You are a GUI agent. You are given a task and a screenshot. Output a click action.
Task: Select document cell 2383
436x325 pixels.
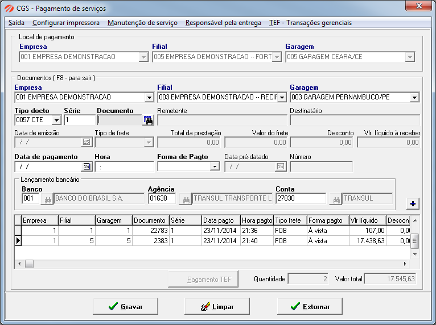(151, 241)
